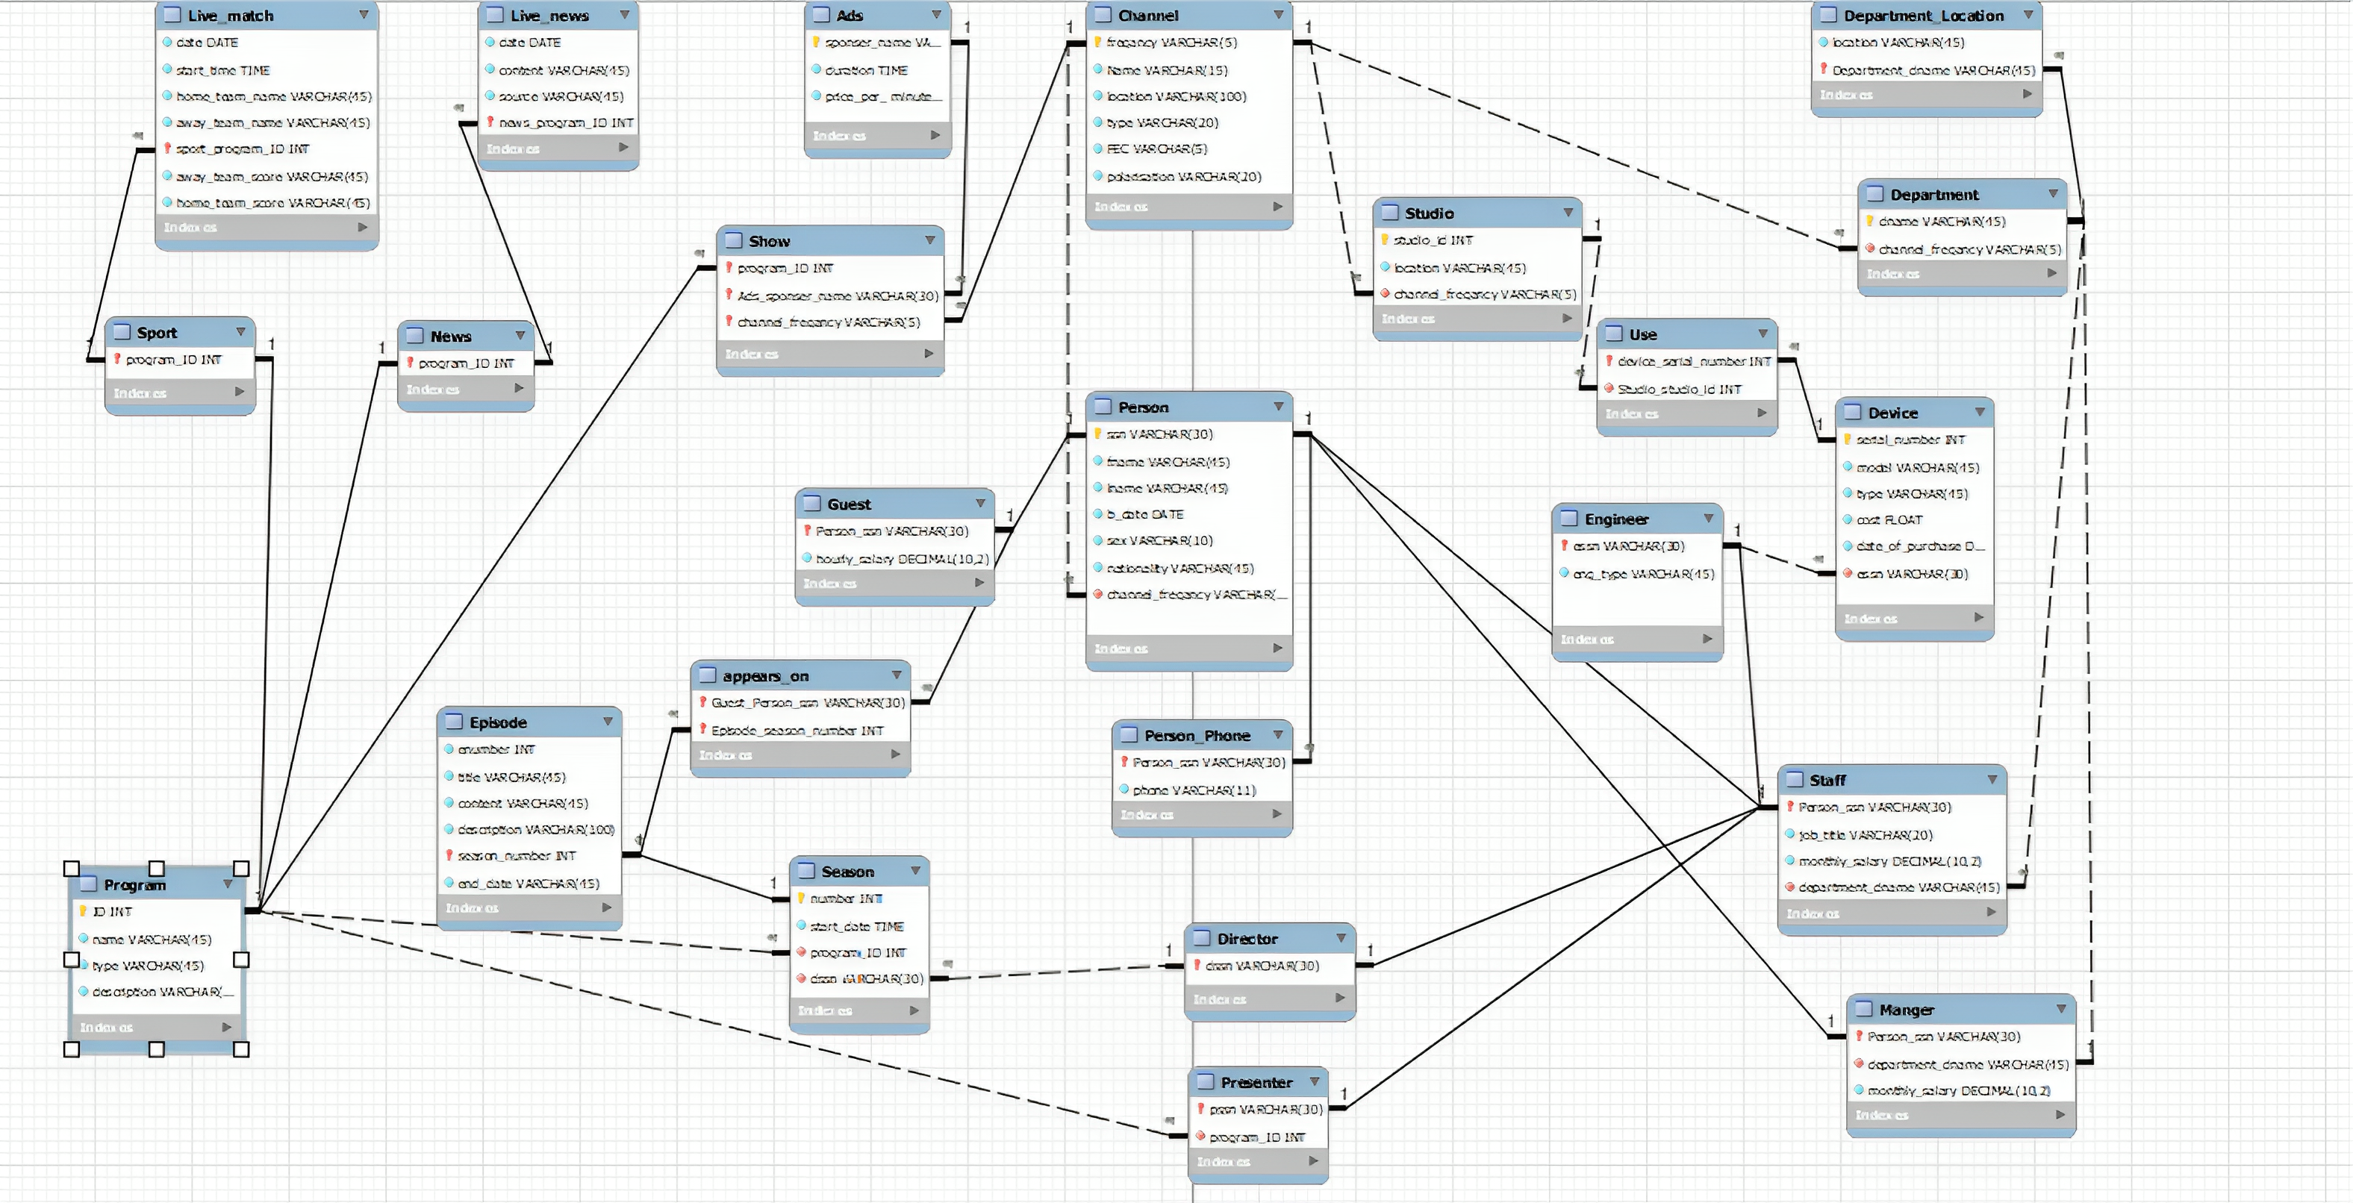This screenshot has width=2353, height=1203.
Task: Click the Episode table icon
Action: click(x=453, y=722)
